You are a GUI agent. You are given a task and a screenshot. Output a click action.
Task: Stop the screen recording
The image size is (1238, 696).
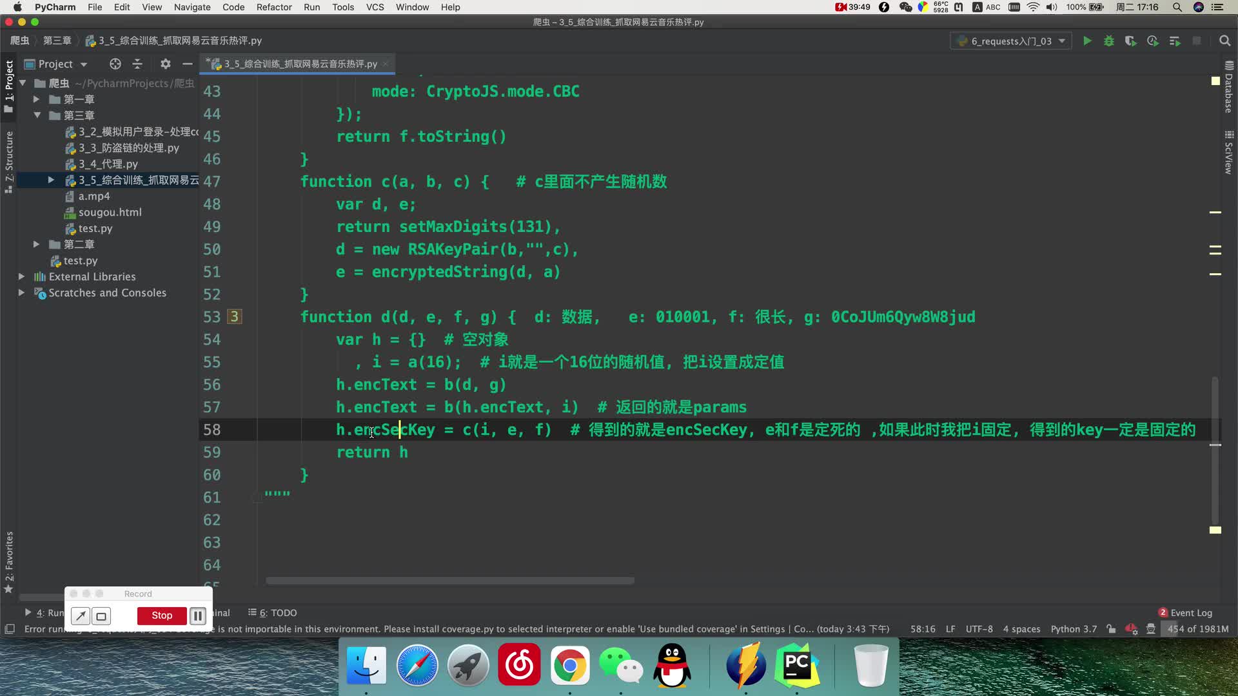[x=162, y=616]
